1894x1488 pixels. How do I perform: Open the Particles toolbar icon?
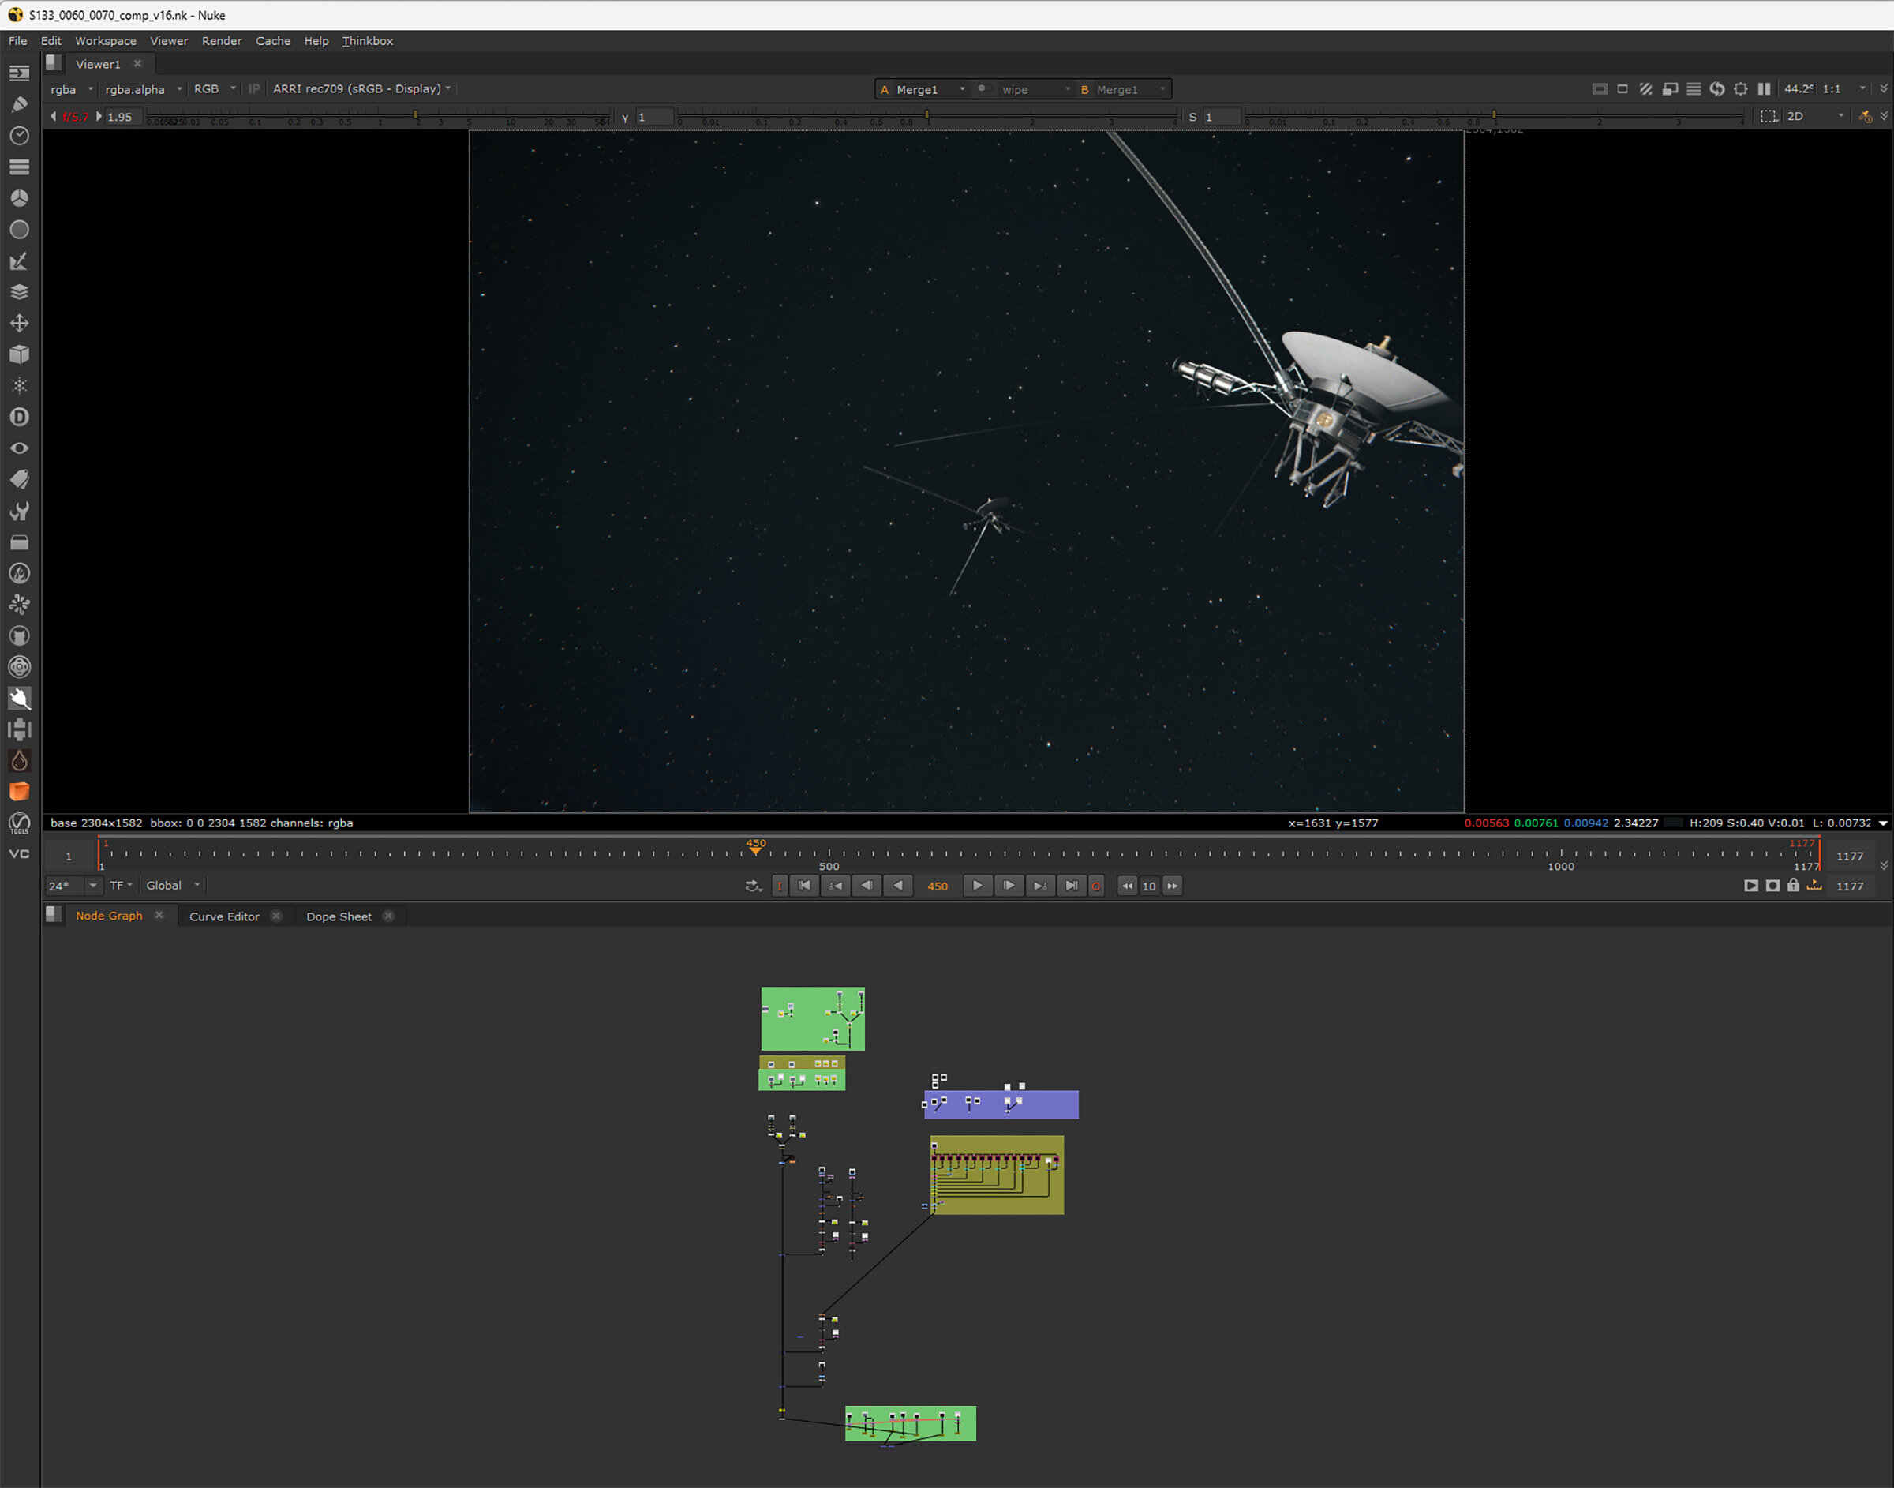(19, 385)
